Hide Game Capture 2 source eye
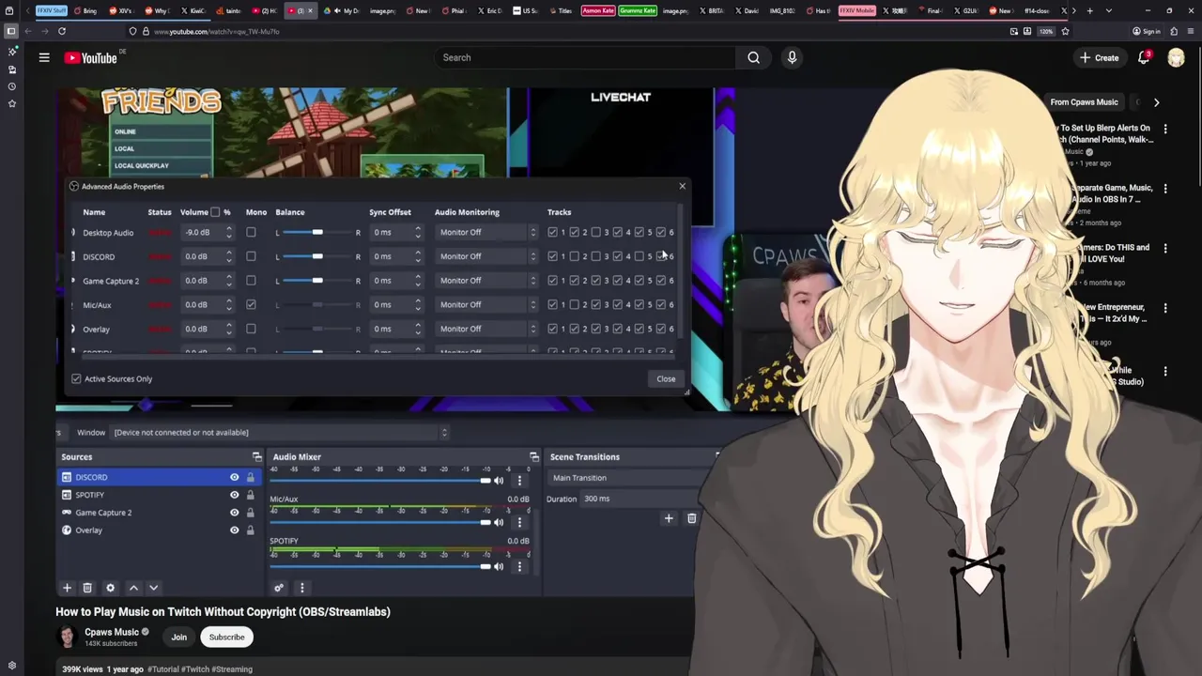This screenshot has width=1202, height=676. 234,513
